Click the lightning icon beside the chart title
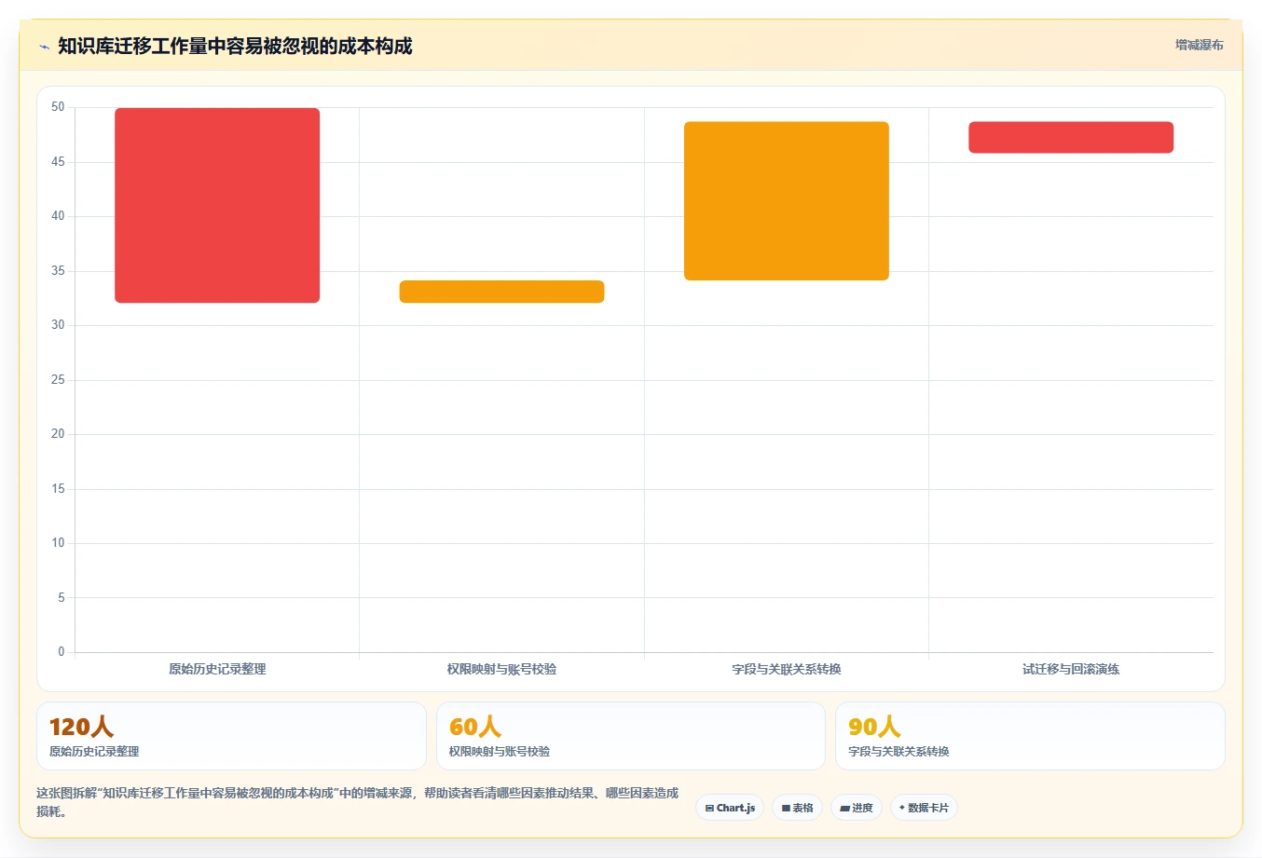The height and width of the screenshot is (858, 1262). (x=44, y=47)
